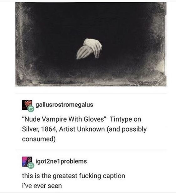Click reblog badge on gallusrostromegalus avatar

coord(31,109)
